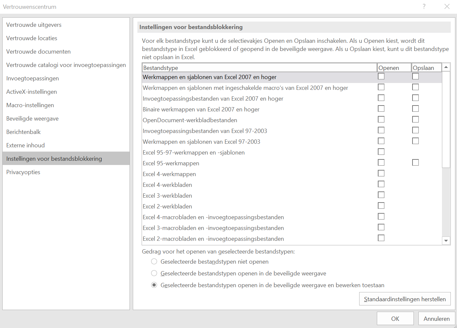457x328 pixels.
Task: Click the Opslaan column header
Action: tap(427, 68)
